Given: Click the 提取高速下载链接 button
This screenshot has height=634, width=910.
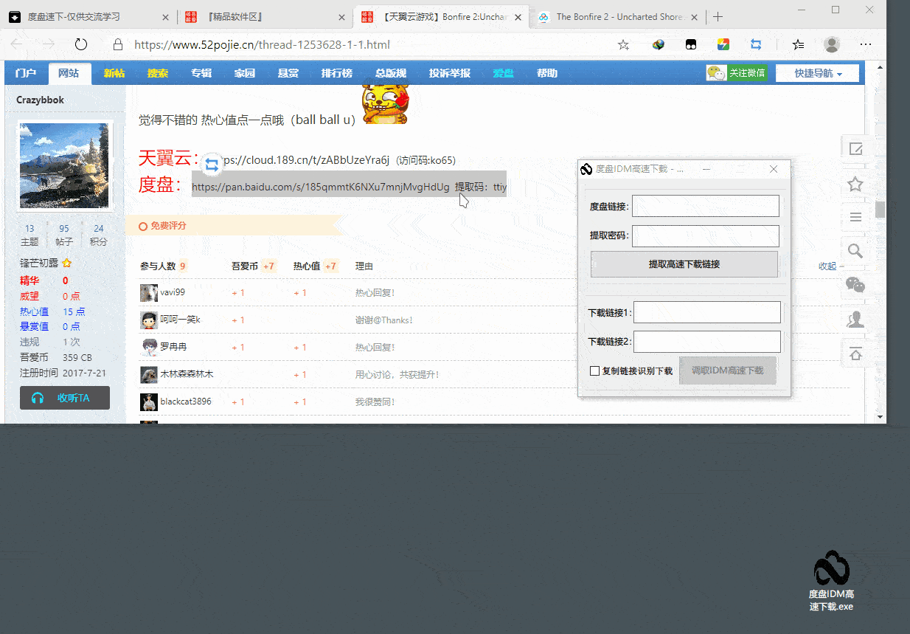Looking at the screenshot, I should point(684,264).
